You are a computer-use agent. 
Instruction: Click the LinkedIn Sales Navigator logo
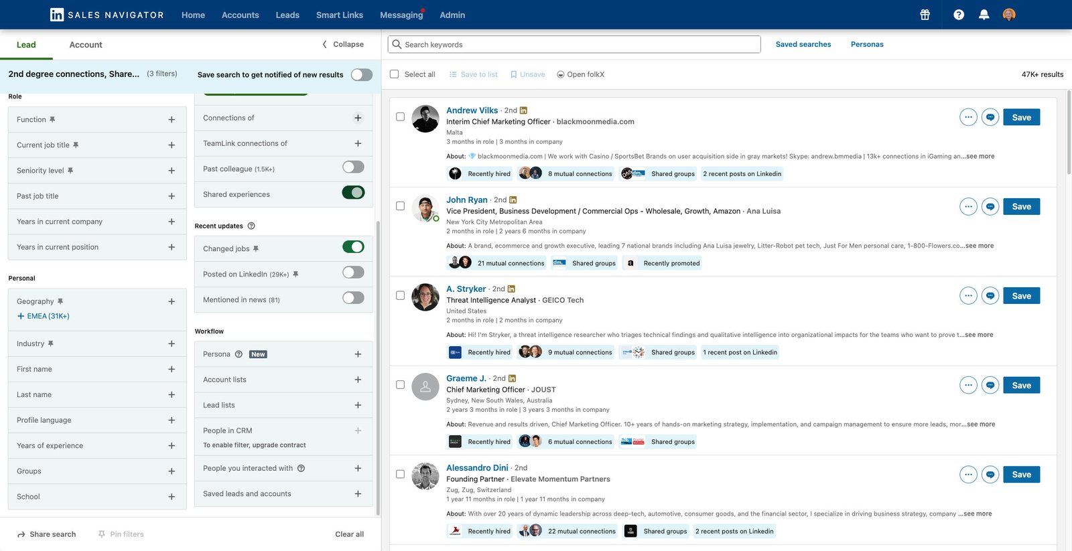tap(107, 15)
